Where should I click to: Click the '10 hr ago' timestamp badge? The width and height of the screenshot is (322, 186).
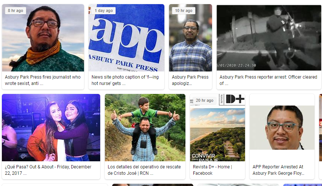(x=184, y=10)
